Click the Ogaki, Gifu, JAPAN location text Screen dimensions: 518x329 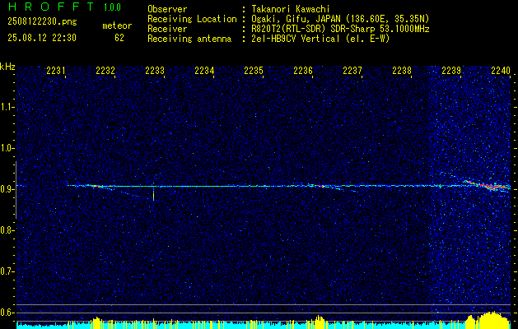[x=338, y=19]
